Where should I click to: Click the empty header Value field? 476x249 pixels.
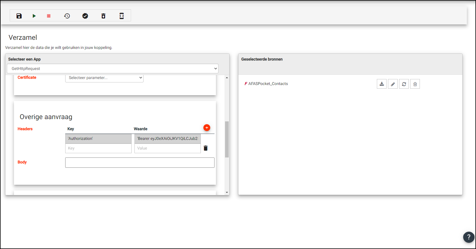(x=167, y=148)
